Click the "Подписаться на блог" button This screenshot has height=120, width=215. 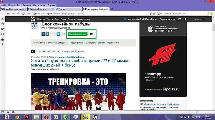point(78,34)
